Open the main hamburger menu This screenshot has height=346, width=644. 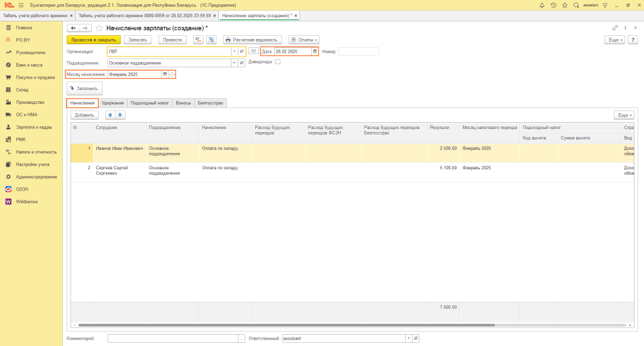click(21, 5)
